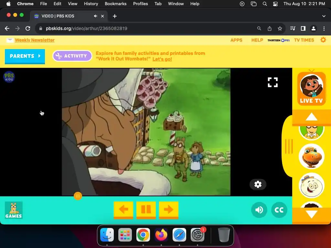Click the pbskids.org address bar
This screenshot has width=331, height=248.
pyautogui.click(x=146, y=28)
